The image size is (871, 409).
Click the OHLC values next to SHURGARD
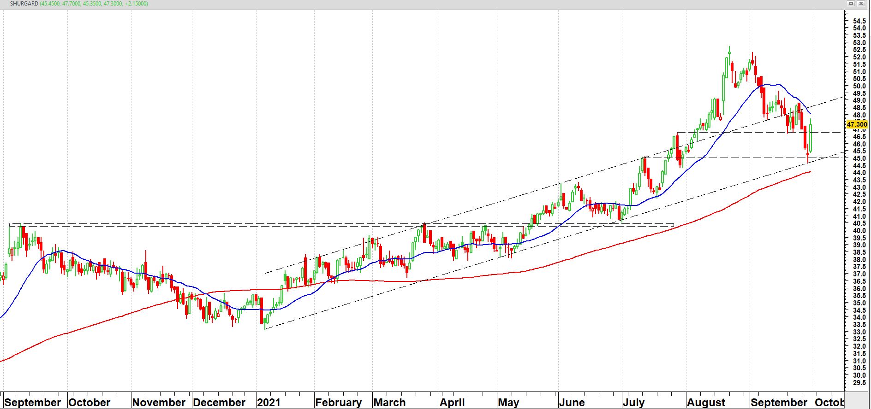95,4
